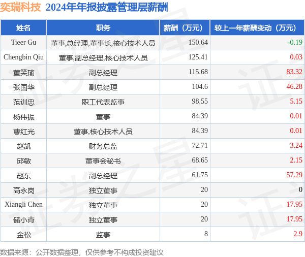305x257 pixels.
Task: Click the salary value 61.75
Action: pyautogui.click(x=200, y=175)
